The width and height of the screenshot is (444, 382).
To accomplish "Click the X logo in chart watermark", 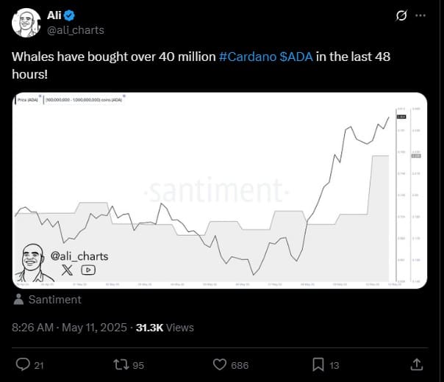I will pos(67,270).
